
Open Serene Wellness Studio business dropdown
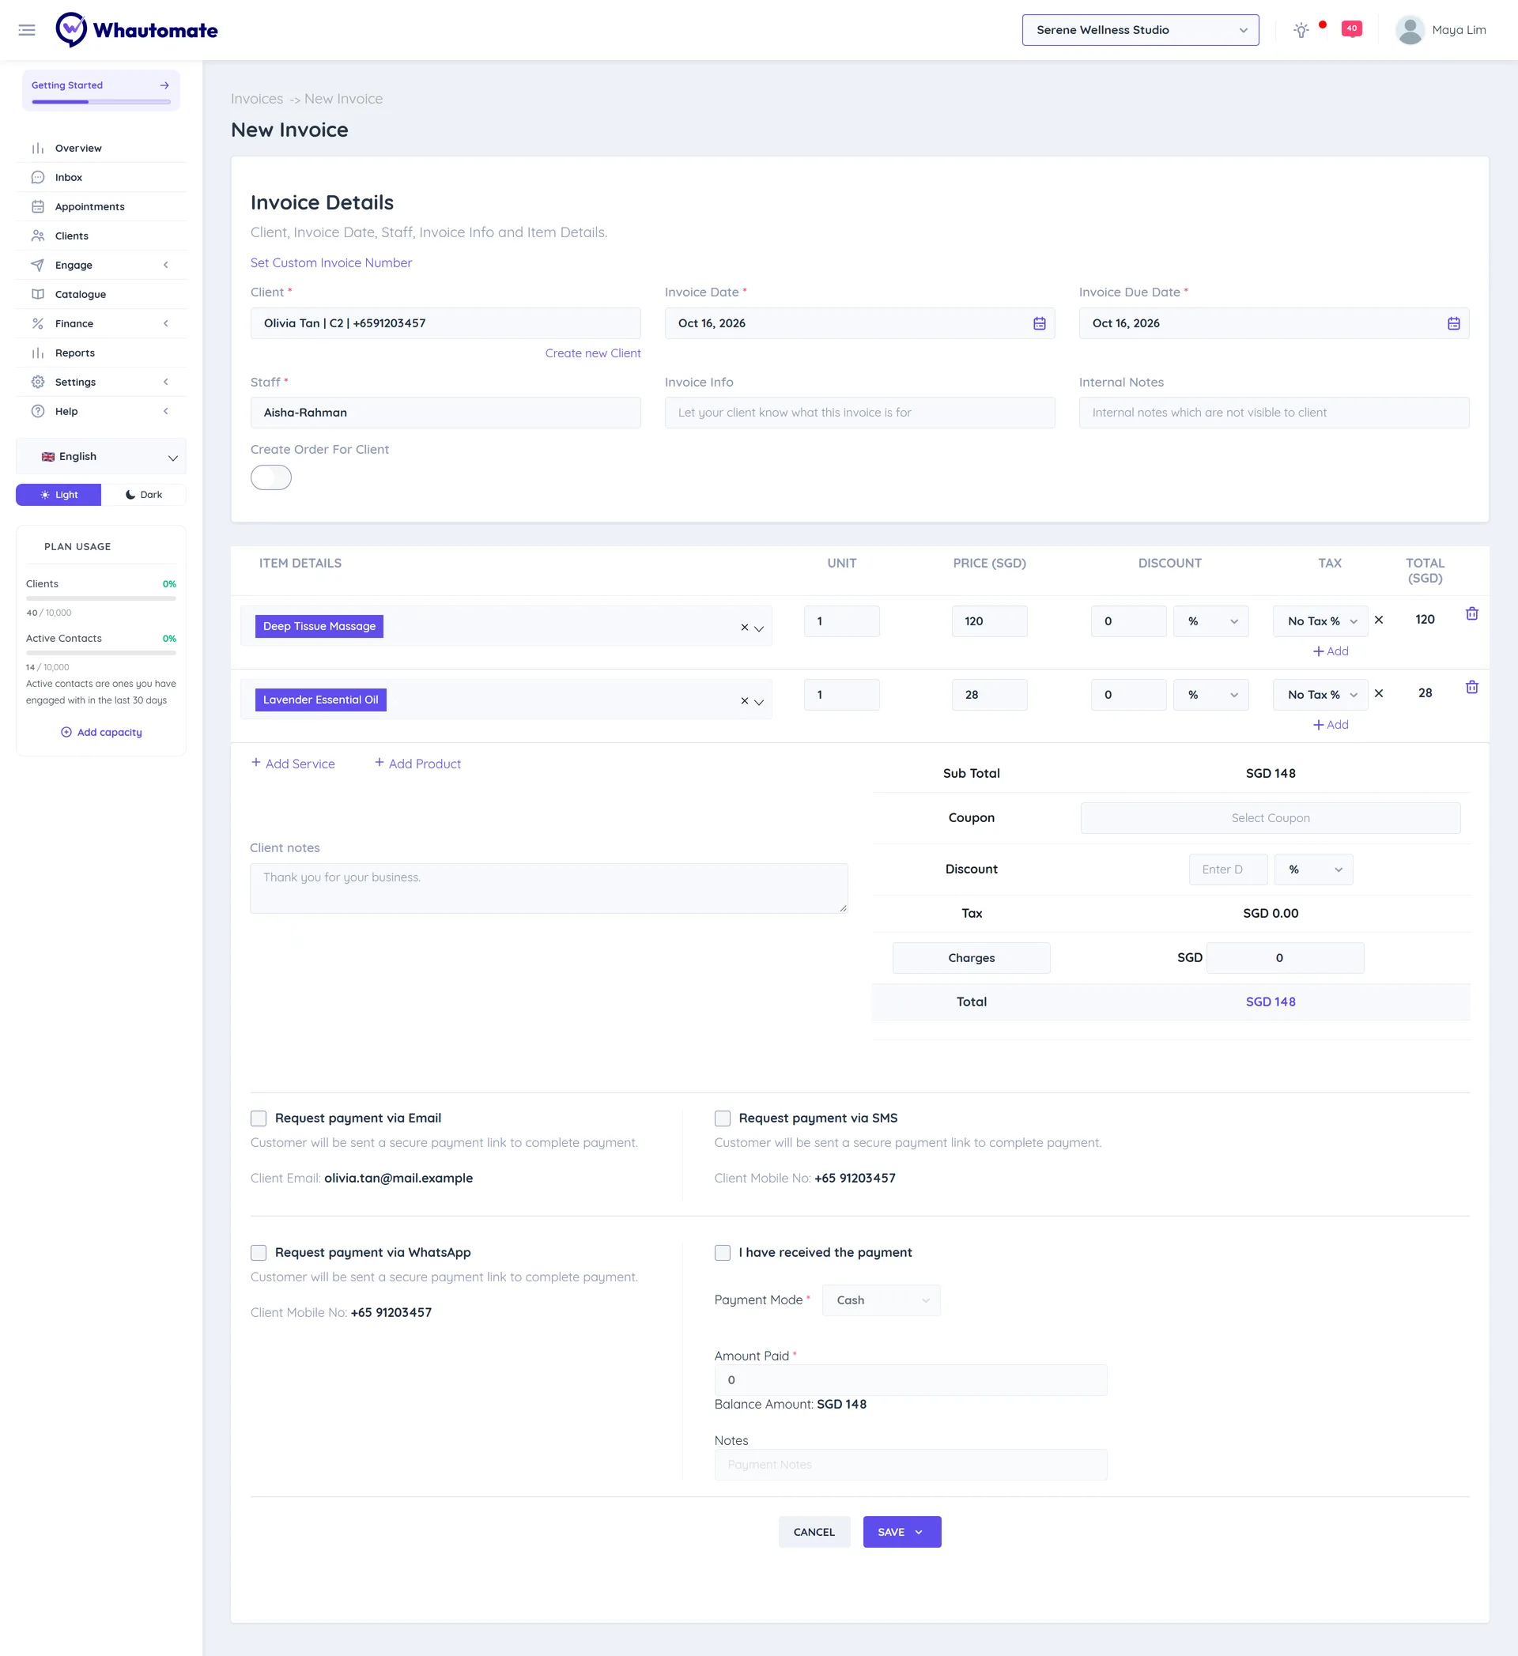click(x=1140, y=30)
